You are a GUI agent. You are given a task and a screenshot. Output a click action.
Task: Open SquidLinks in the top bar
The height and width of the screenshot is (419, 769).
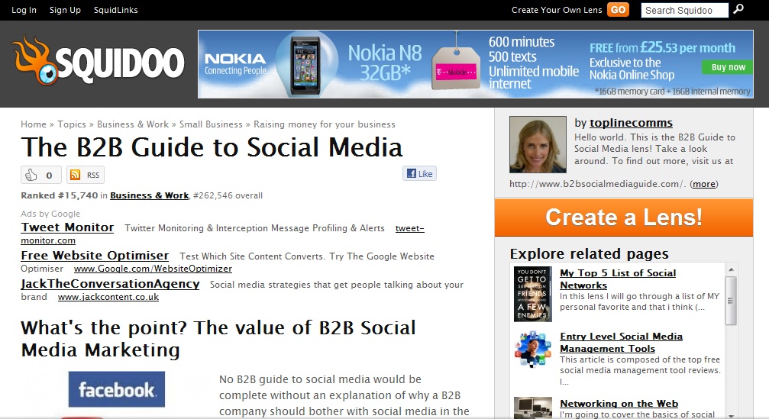tap(116, 10)
